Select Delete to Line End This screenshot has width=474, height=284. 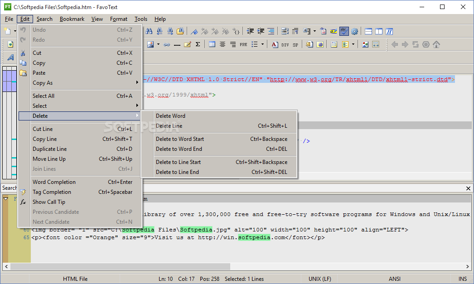219,172
